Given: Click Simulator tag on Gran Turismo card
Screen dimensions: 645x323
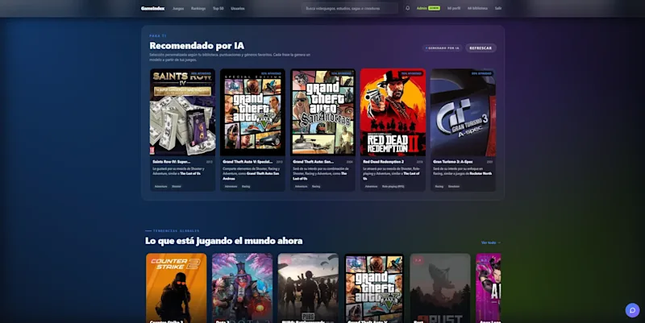Looking at the screenshot, I should 454,187.
